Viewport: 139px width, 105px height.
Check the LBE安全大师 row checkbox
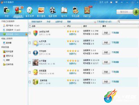click(30, 33)
